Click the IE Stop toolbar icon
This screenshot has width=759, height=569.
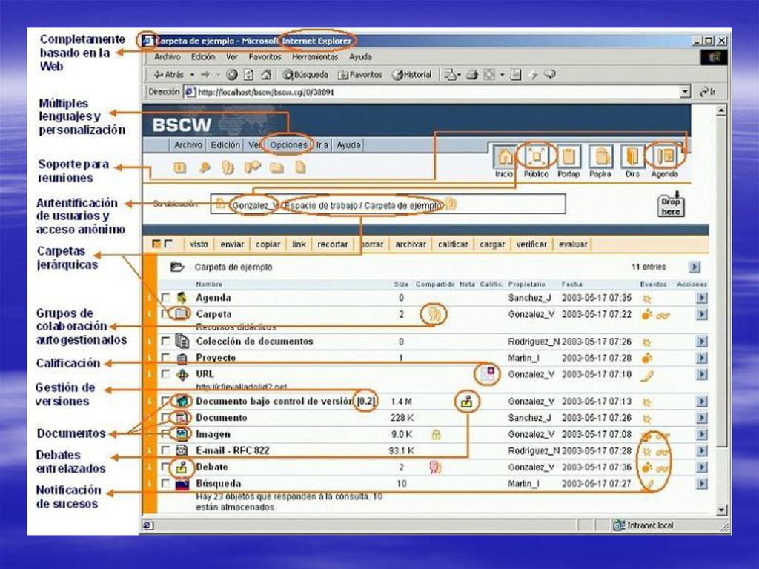click(232, 75)
